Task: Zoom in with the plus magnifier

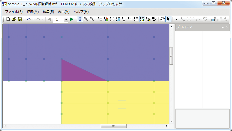Action: coord(86,19)
